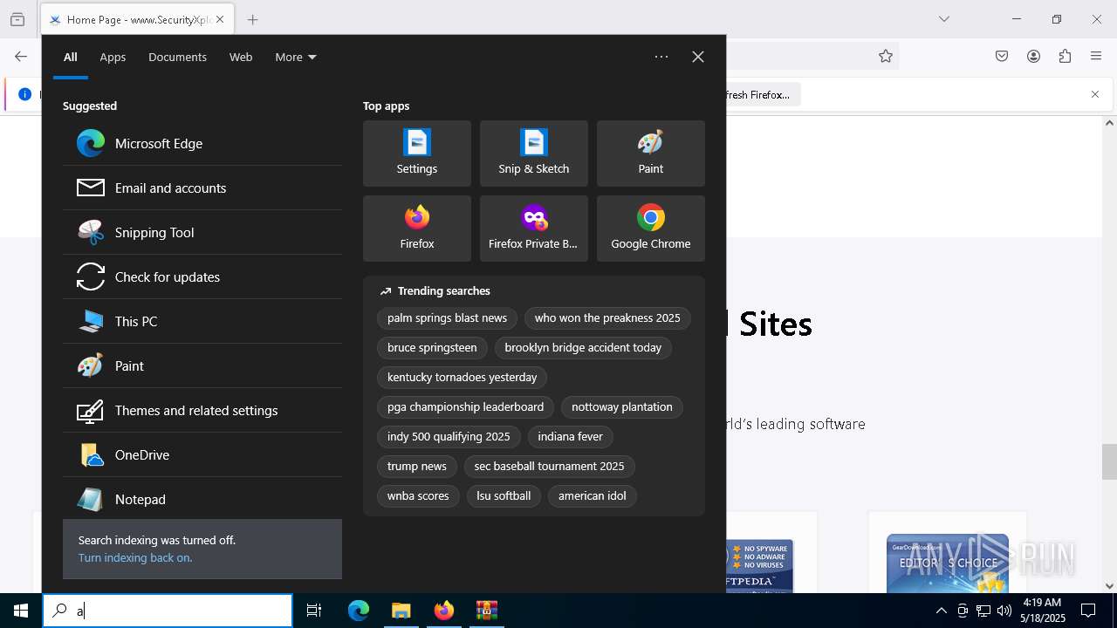Screen dimensions: 1117x628
Task: Launch Google Chrome from Top apps
Action: (651, 229)
